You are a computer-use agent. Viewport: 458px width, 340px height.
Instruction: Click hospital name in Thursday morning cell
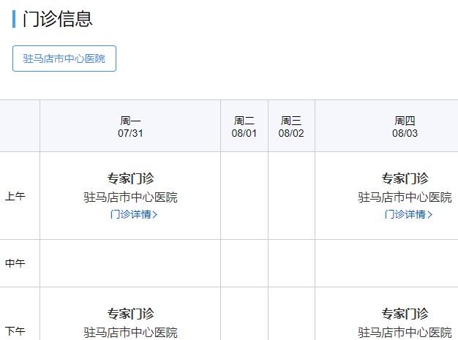pos(405,197)
